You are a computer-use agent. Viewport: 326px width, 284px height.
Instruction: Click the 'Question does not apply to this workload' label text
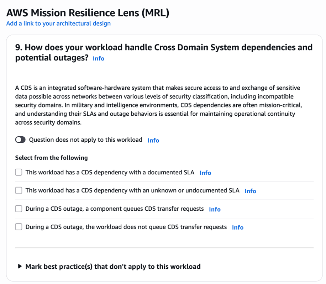(x=85, y=140)
